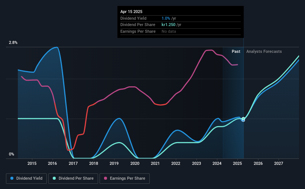Click the 2020 x-axis label

(135, 163)
